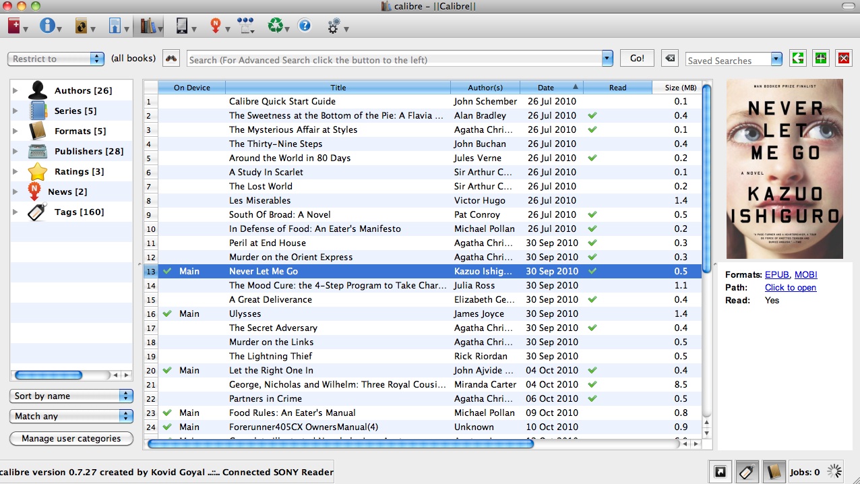
Task: Click Manage user categories button
Action: (71, 438)
